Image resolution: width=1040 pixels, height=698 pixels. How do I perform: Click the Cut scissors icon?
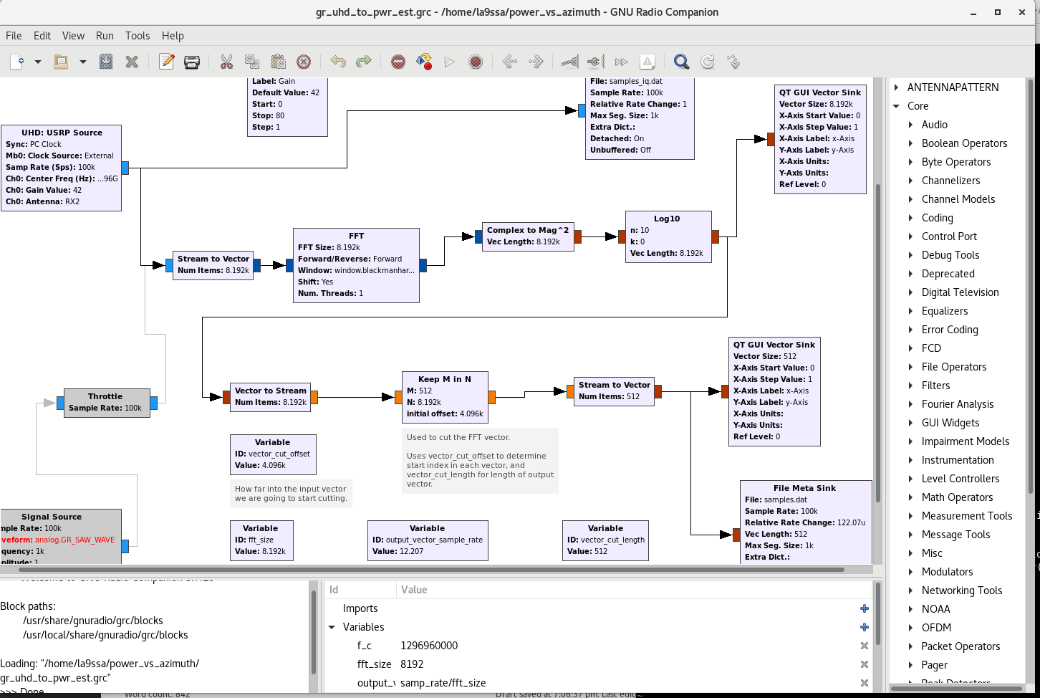click(x=226, y=62)
